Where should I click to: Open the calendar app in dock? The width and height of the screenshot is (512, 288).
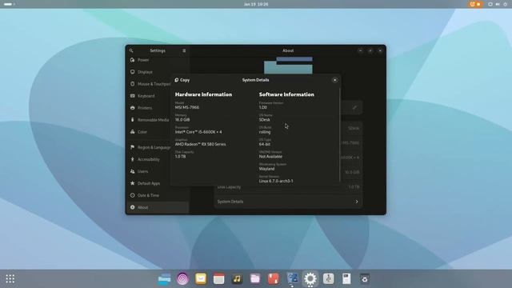click(218, 279)
